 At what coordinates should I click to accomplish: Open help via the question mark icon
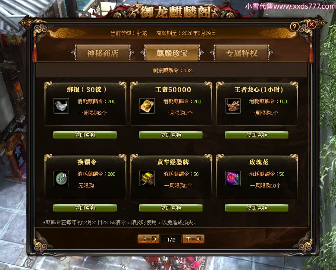(x=295, y=27)
